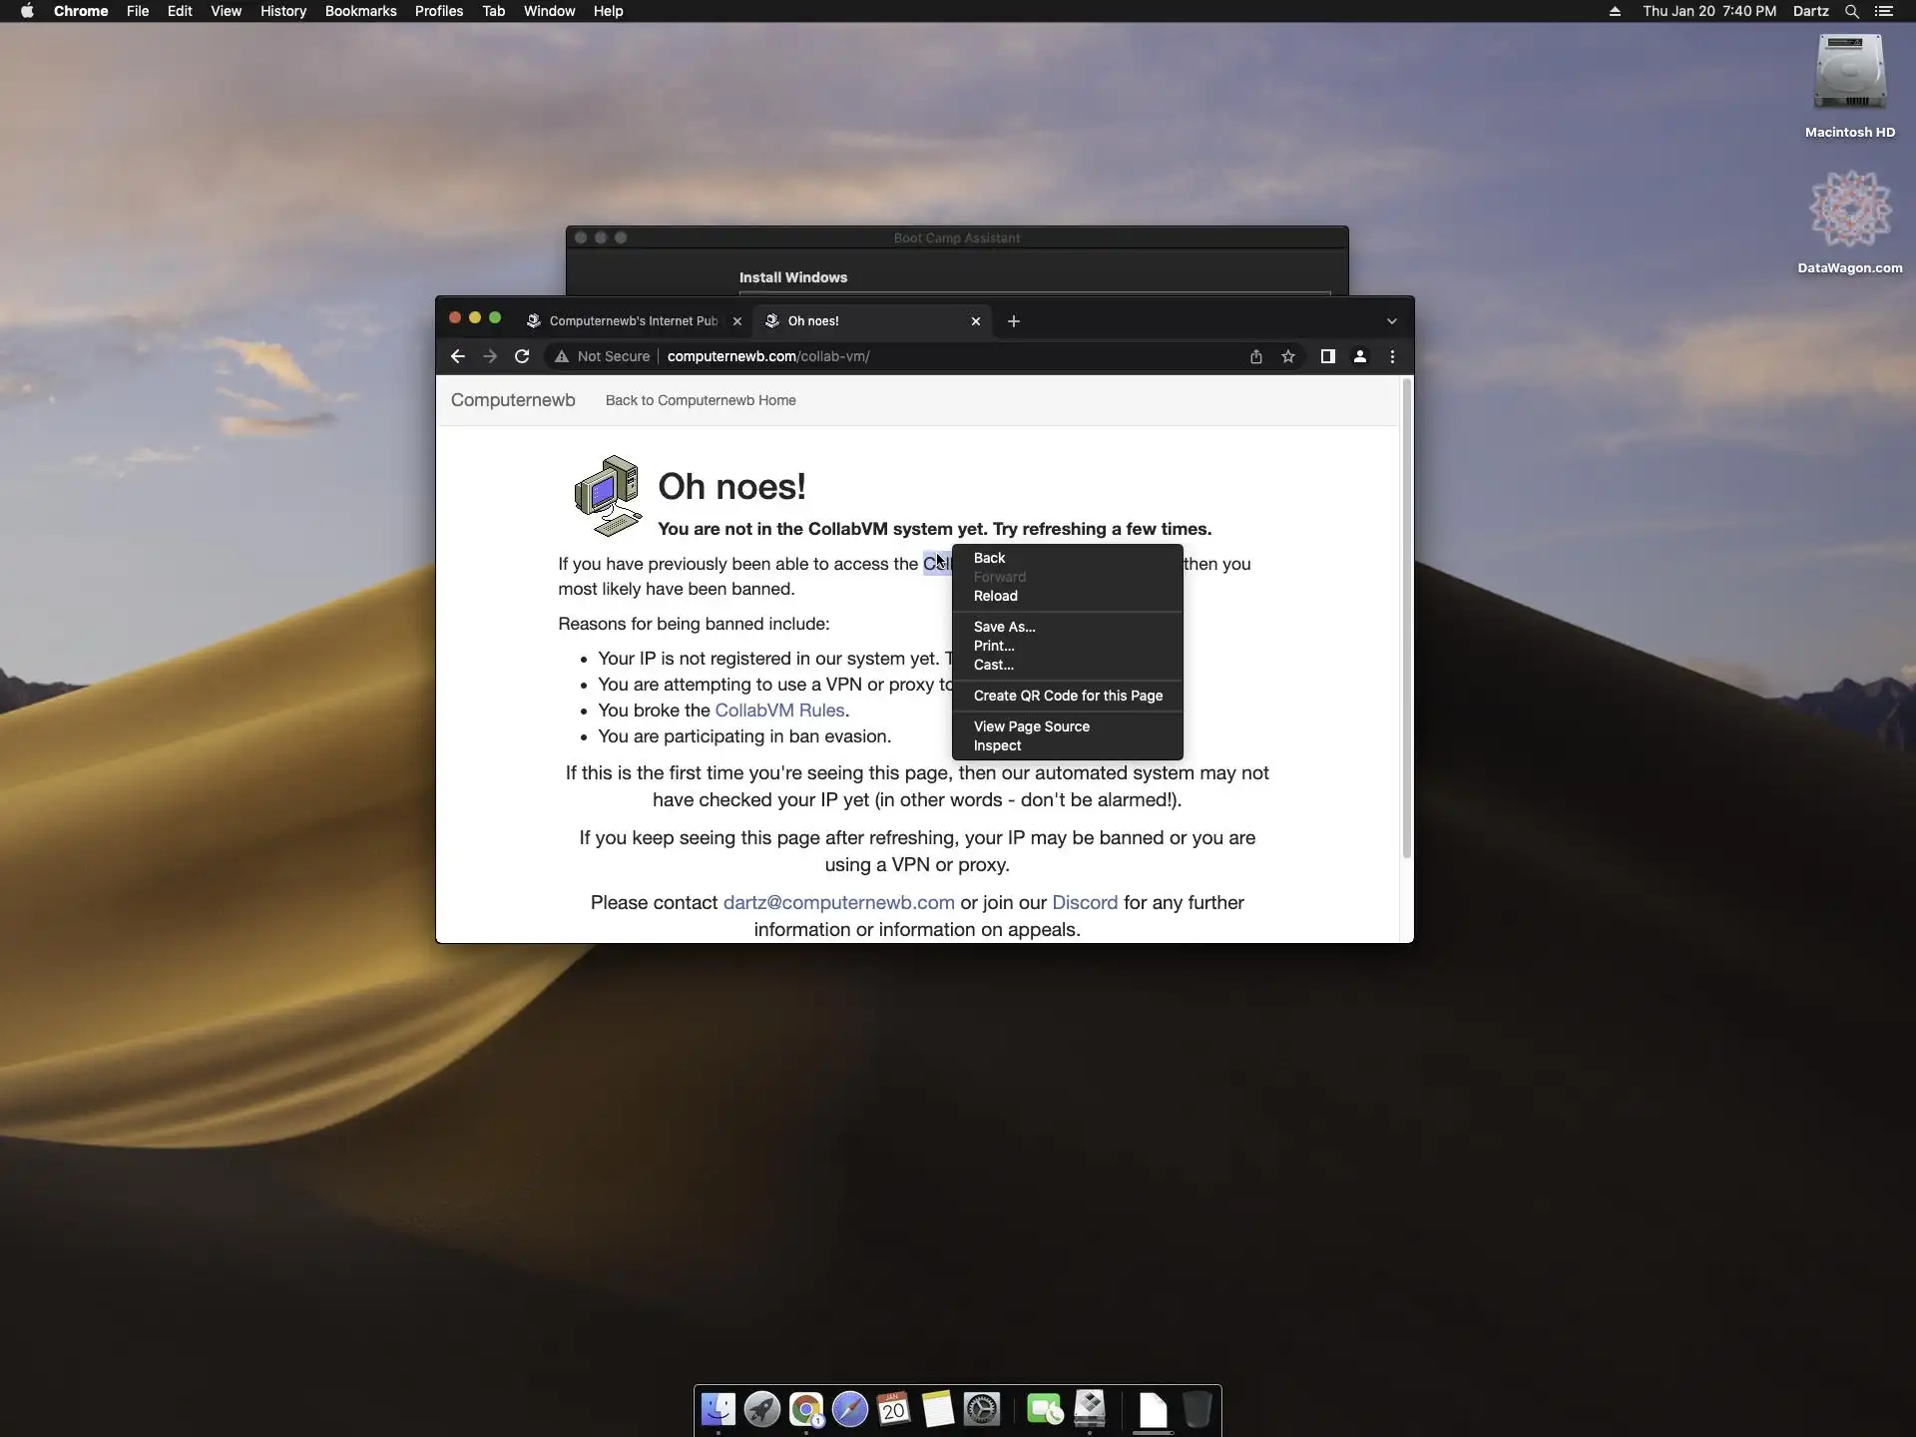Image resolution: width=1916 pixels, height=1437 pixels.
Task: Click the bookmark star icon
Action: 1288,356
